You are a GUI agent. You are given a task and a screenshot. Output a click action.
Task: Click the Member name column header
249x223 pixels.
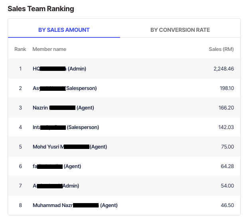[x=49, y=49]
